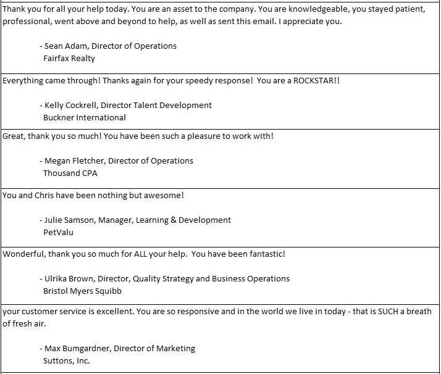Click the PetValu company name
441x374 pixels.
click(x=58, y=233)
